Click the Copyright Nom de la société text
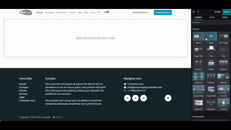This screenshot has width=231, height=130. pyautogui.click(x=35, y=117)
